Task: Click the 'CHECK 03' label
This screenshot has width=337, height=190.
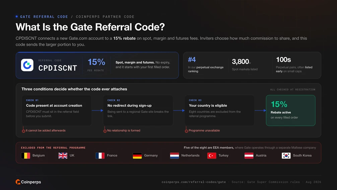Action: pos(195,100)
